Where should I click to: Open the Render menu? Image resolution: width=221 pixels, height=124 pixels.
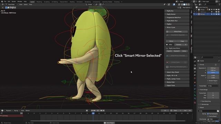[x=14, y=1]
